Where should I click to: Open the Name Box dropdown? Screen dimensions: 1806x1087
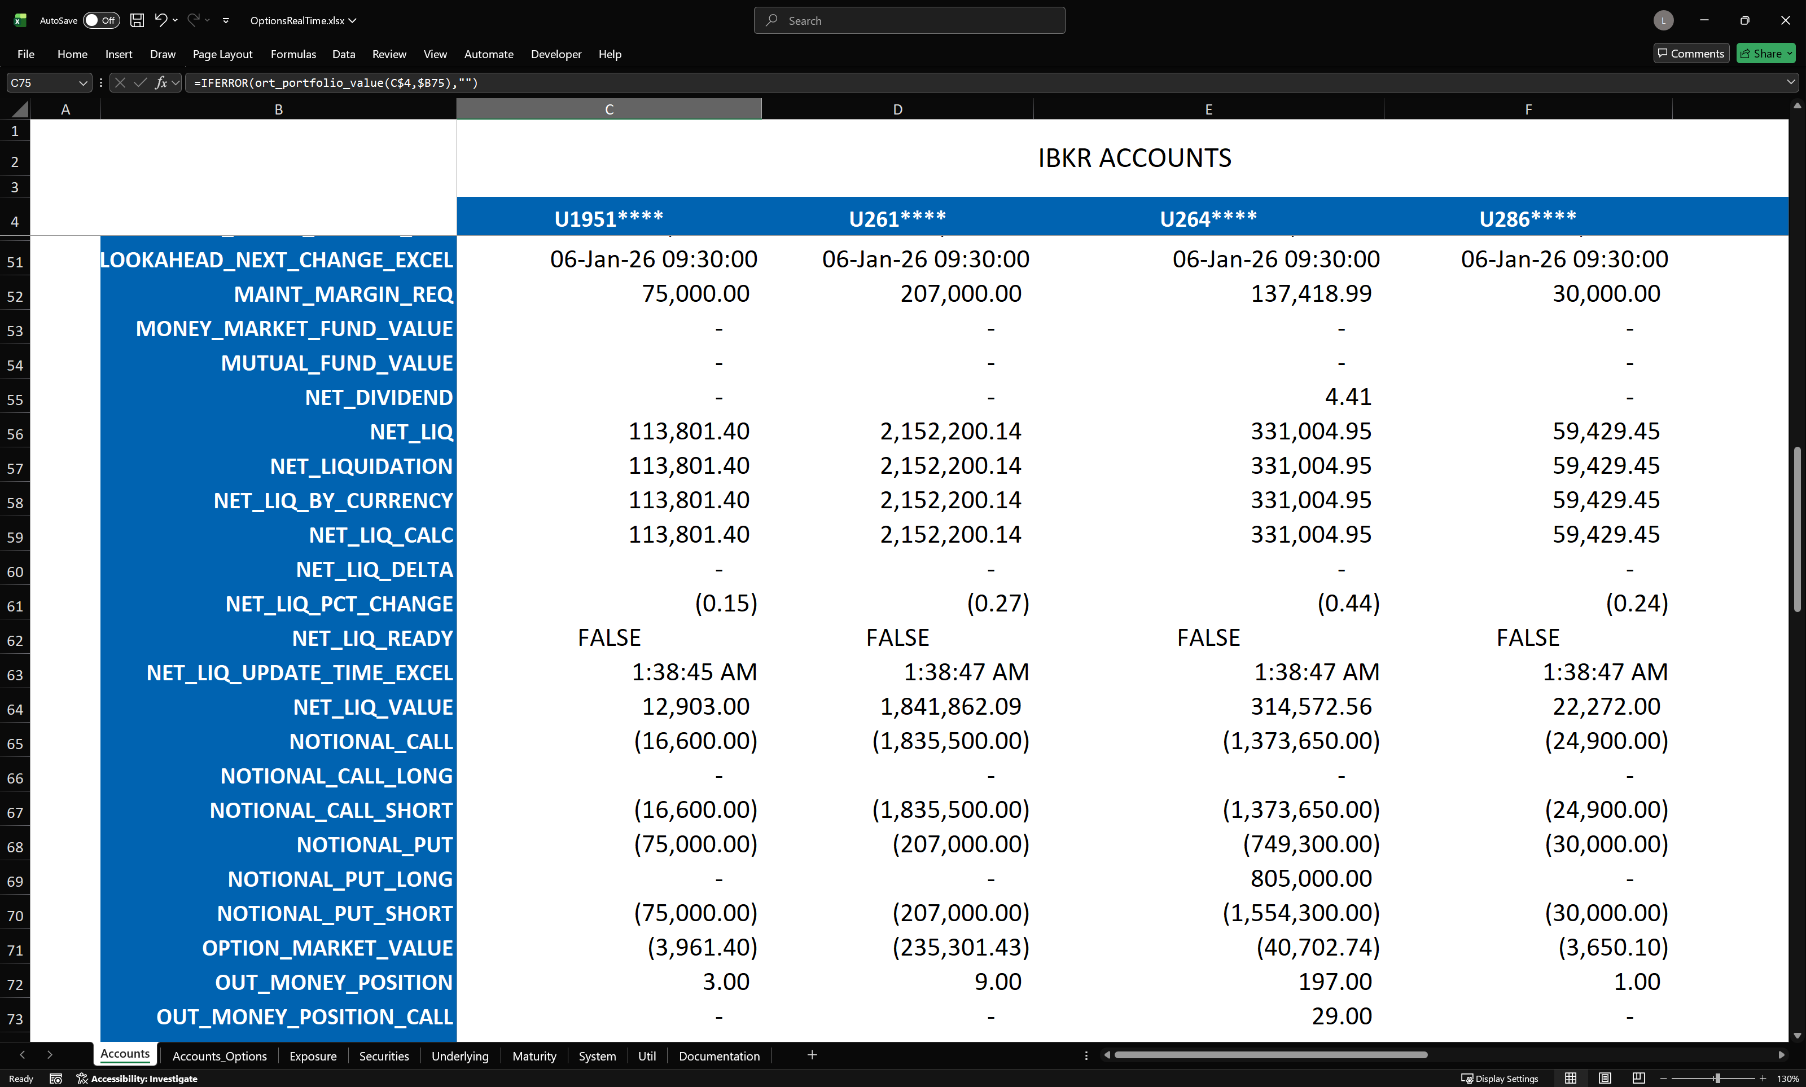83,83
